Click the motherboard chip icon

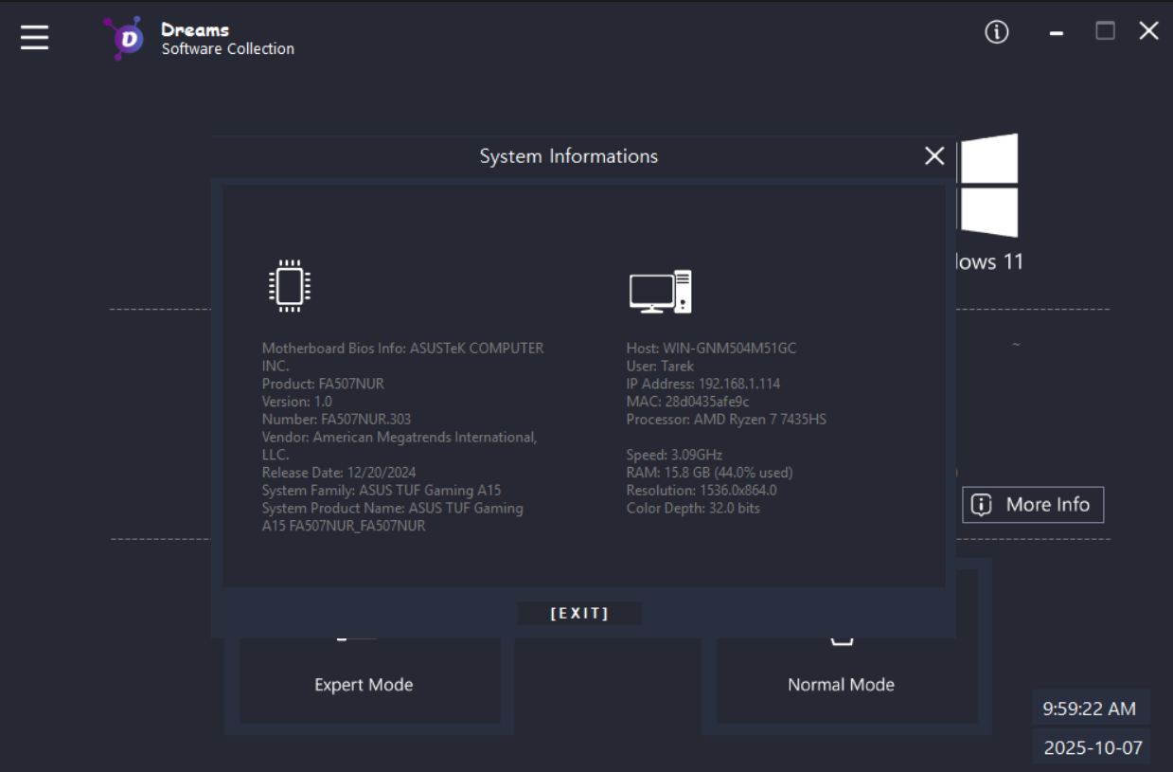tap(290, 285)
